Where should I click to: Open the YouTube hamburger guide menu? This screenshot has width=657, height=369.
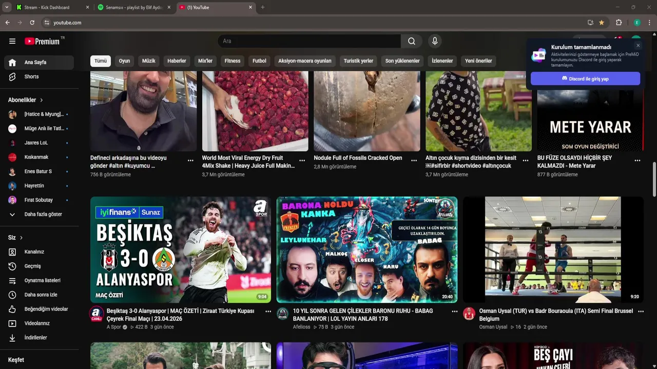12,41
